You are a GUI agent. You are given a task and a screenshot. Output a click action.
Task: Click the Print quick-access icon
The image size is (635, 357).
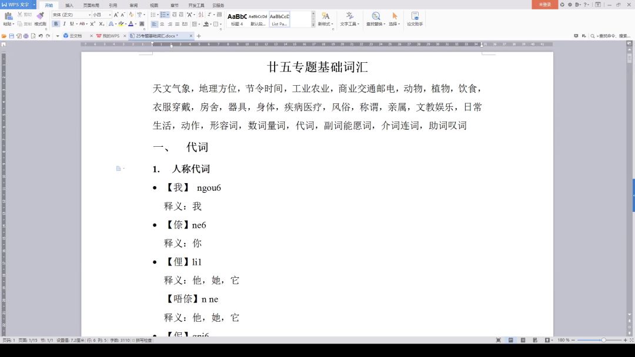pos(26,36)
